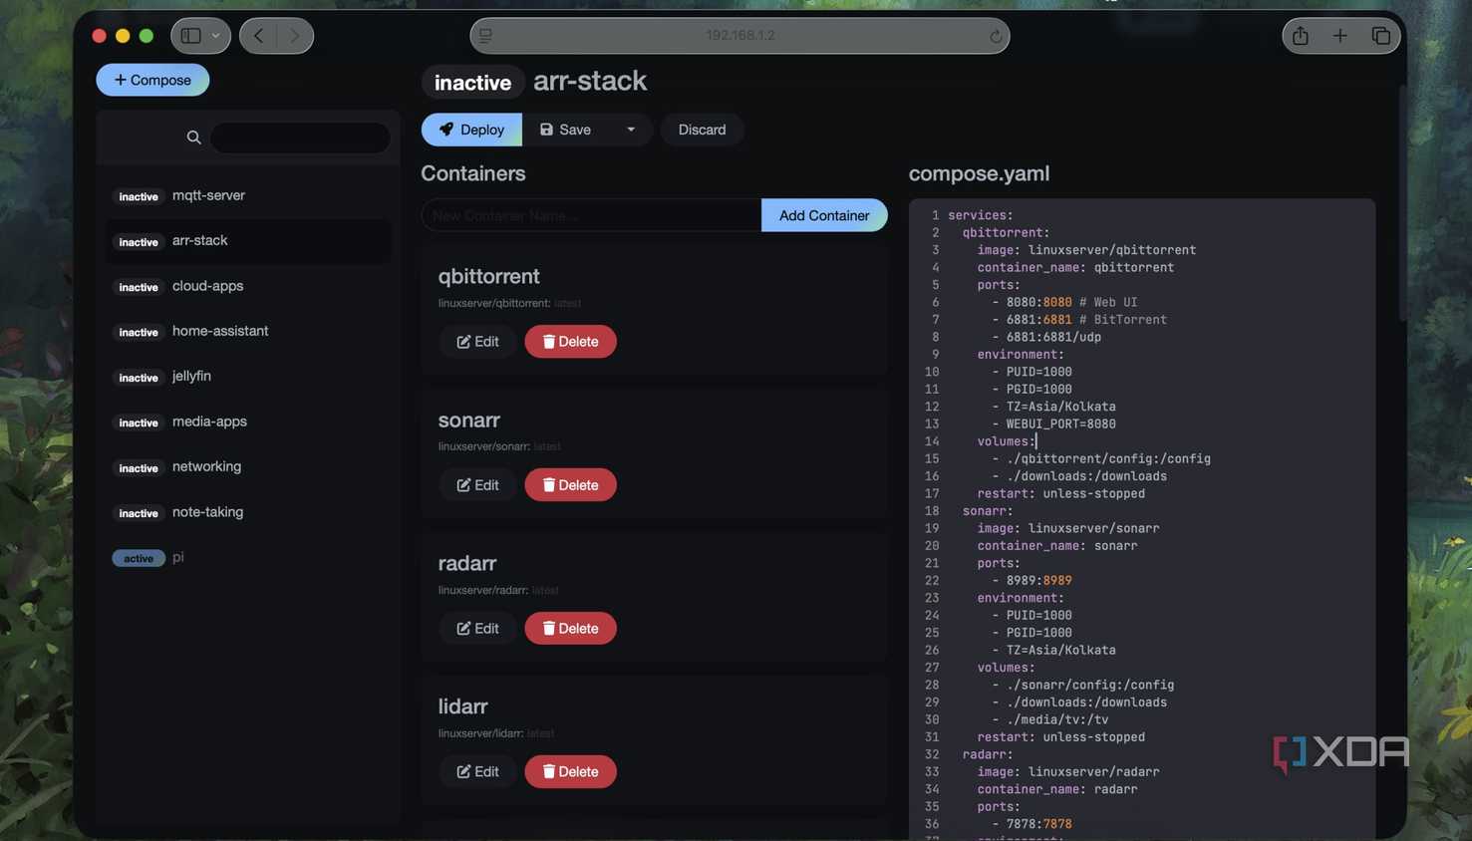The width and height of the screenshot is (1472, 841).
Task: Click line 36 '7878:7878' port mapping
Action: coord(1038,824)
